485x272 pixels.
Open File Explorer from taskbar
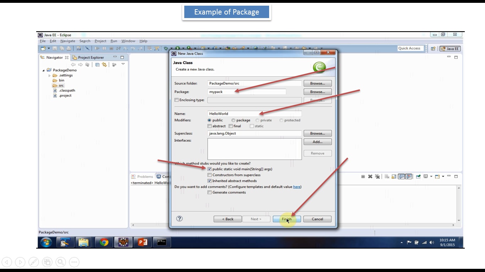coord(84,242)
